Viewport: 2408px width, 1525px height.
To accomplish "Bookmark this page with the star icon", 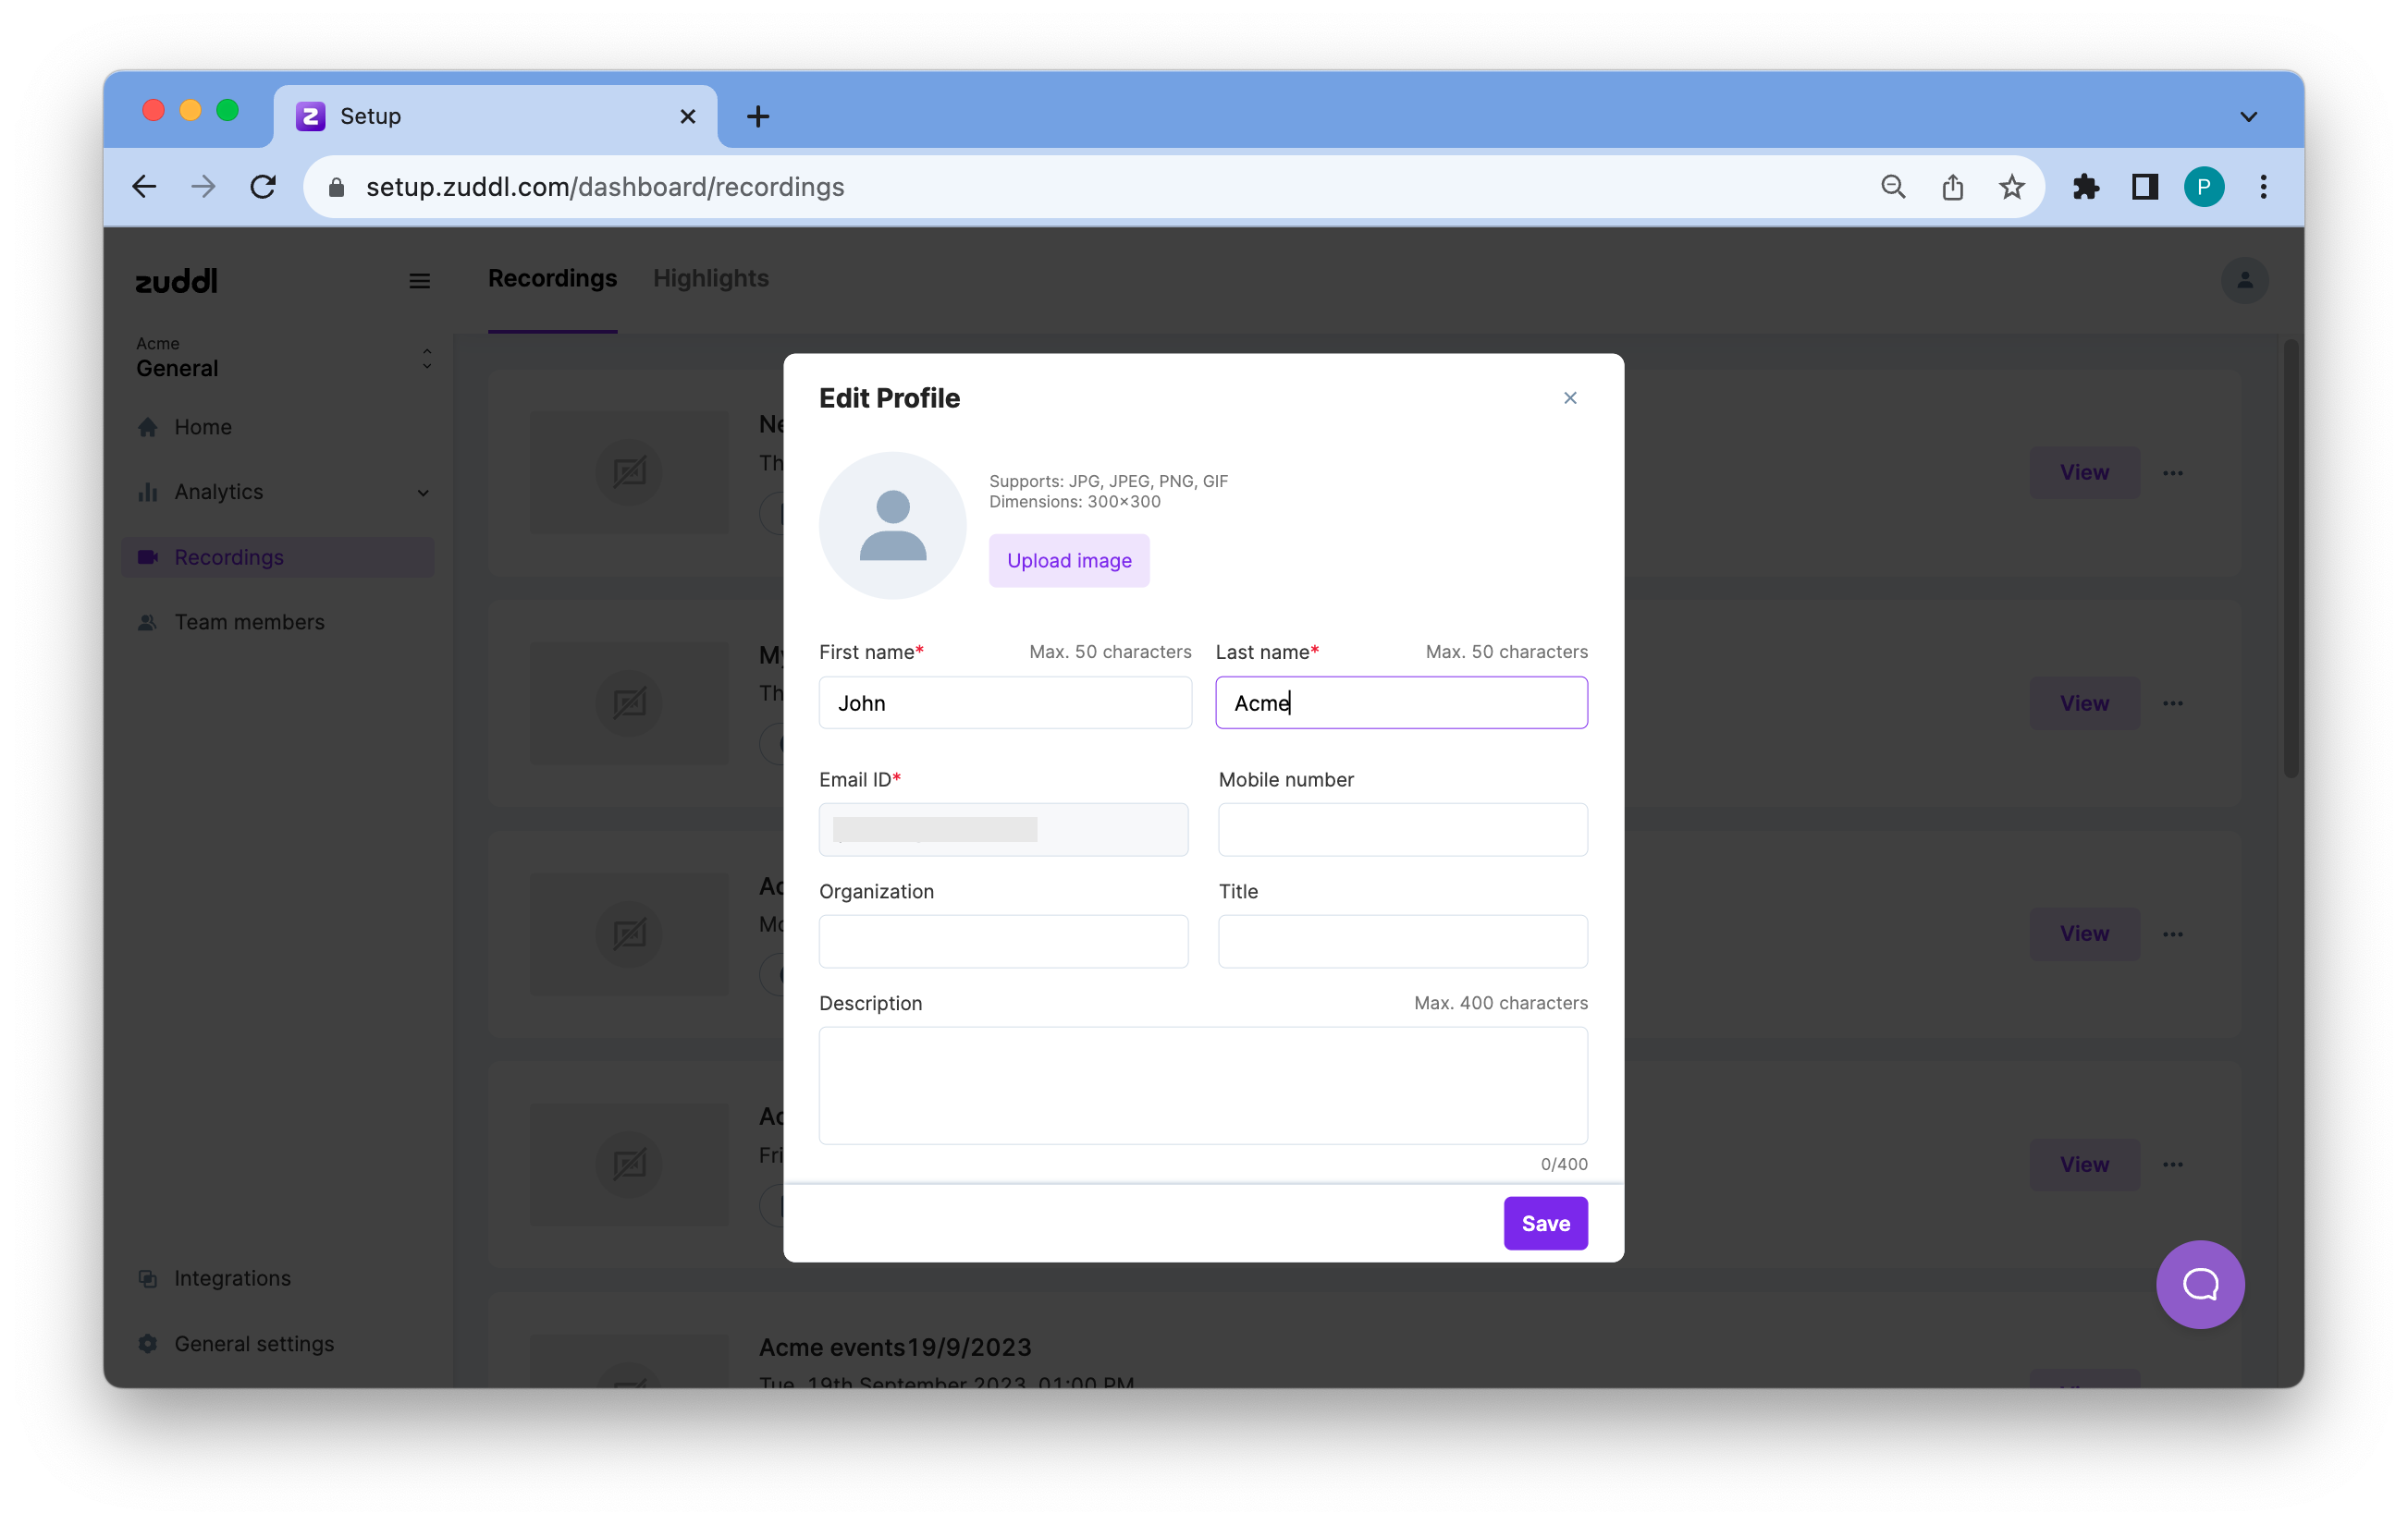I will coord(2011,187).
